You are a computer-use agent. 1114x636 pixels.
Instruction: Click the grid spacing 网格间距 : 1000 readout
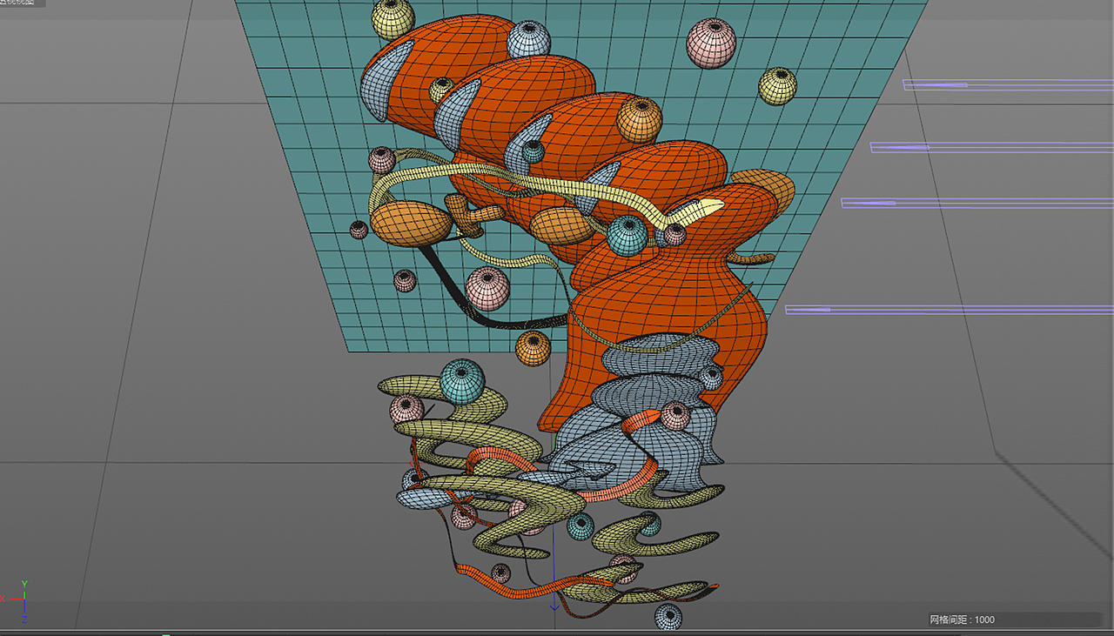pos(962,619)
